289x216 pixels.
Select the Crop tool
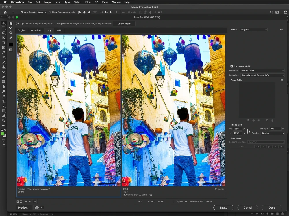(3, 43)
